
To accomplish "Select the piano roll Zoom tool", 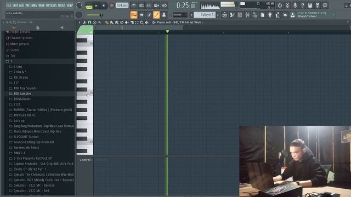I will point(141,22).
